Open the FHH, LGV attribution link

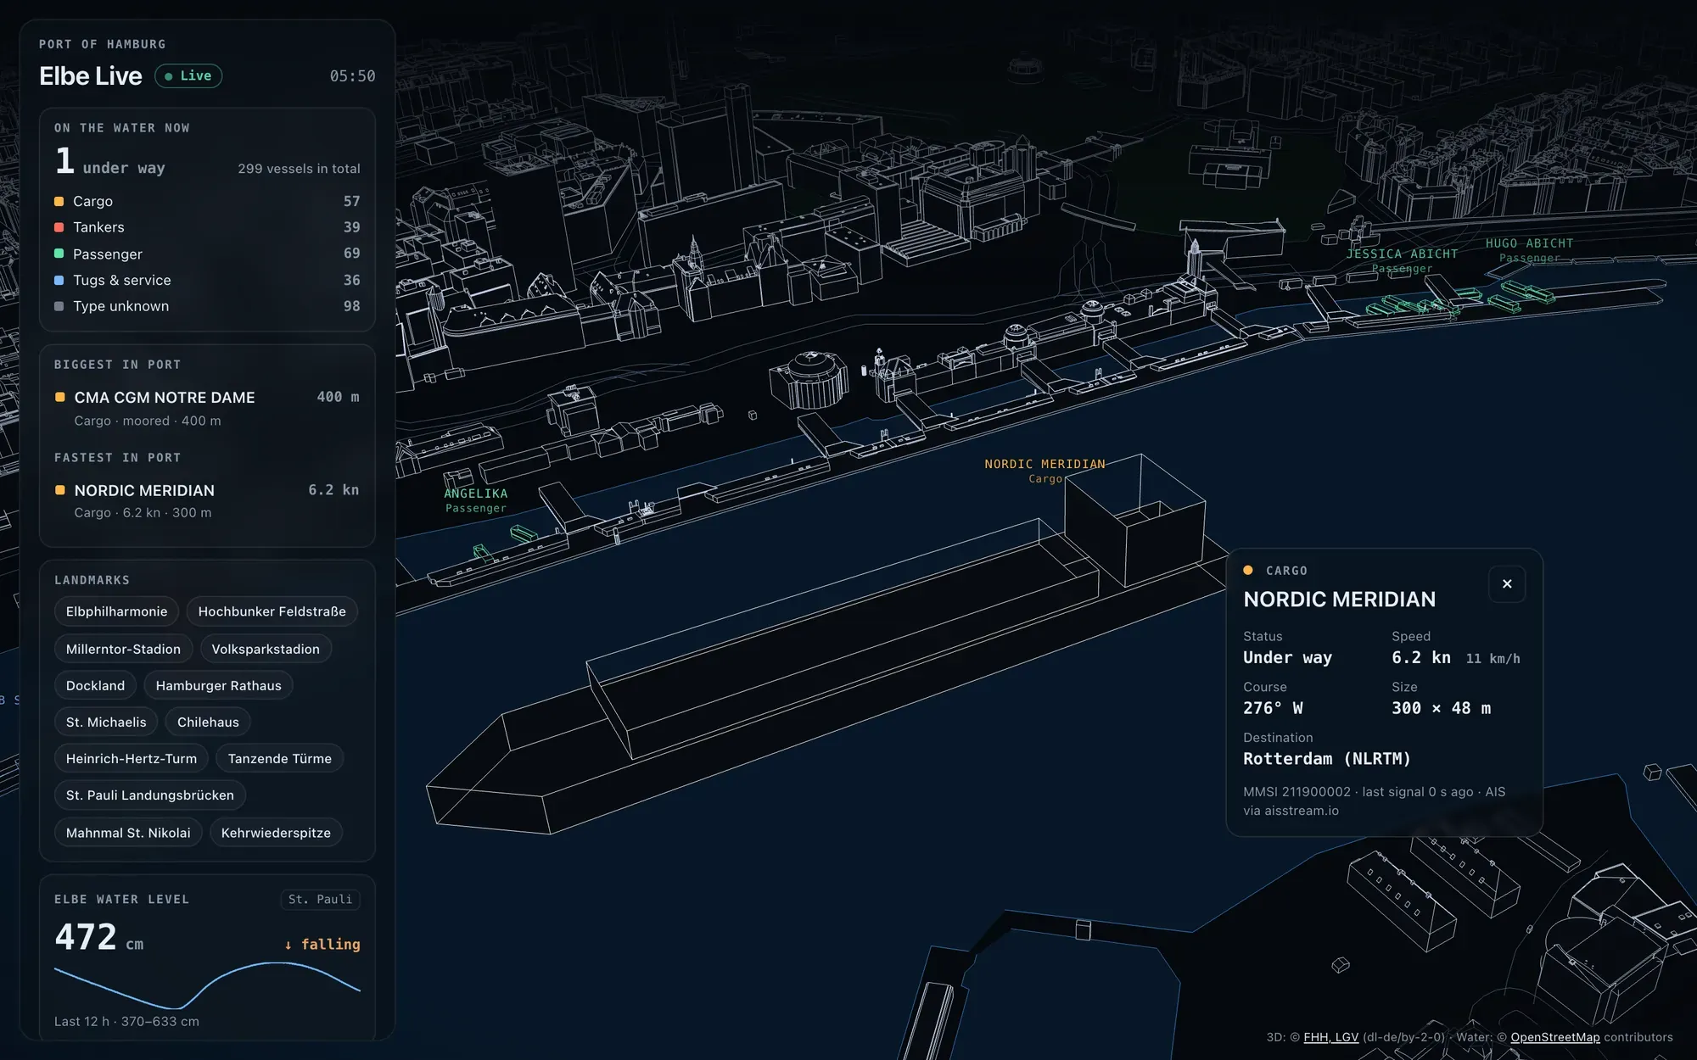pos(1330,1037)
